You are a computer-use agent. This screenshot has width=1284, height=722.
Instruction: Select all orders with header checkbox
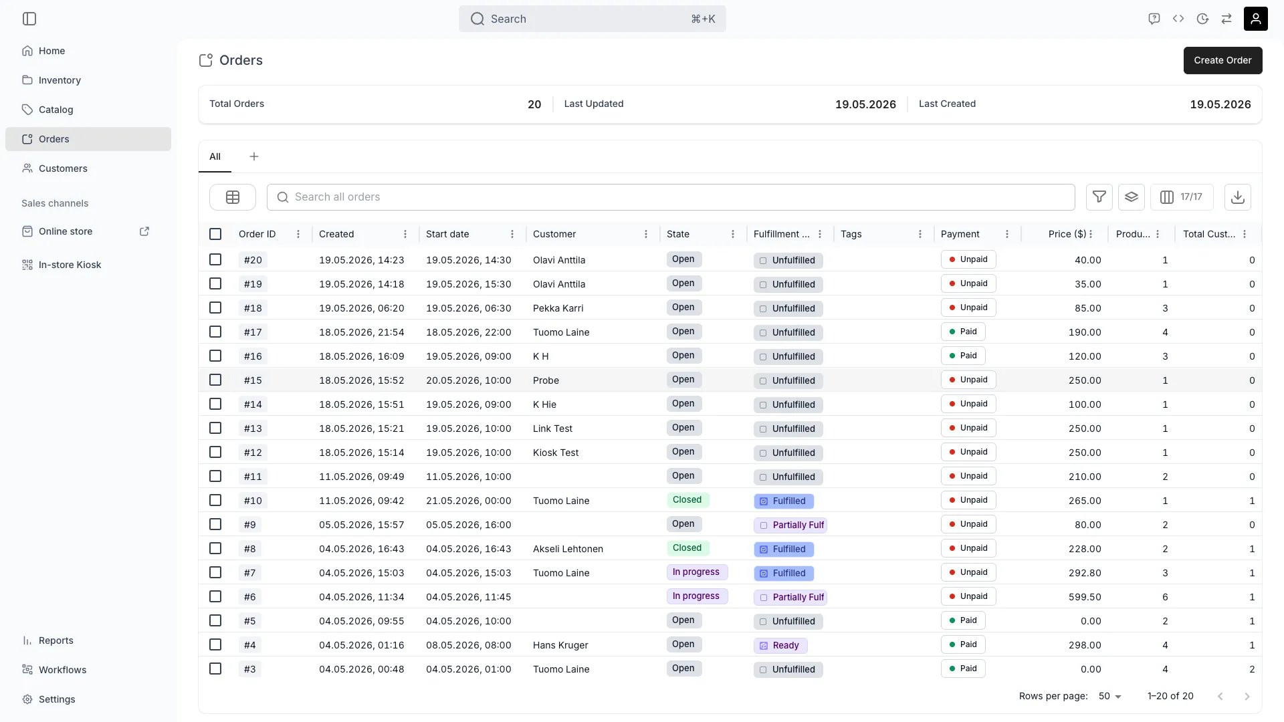215,234
